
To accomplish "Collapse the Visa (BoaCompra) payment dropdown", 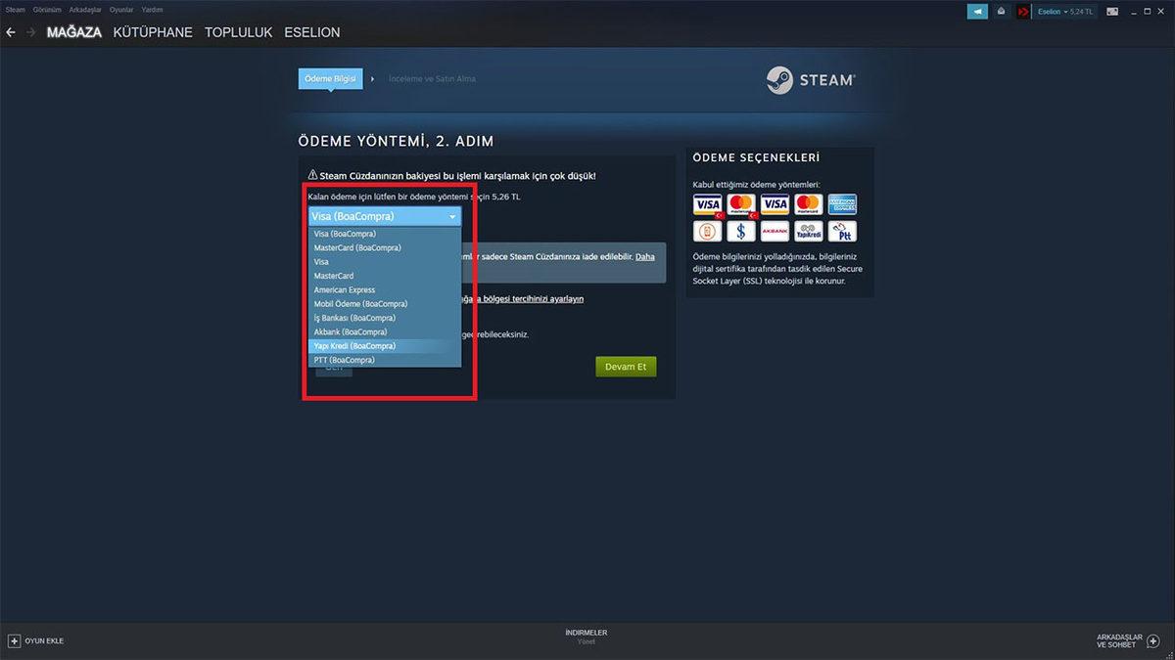I will pos(384,216).
